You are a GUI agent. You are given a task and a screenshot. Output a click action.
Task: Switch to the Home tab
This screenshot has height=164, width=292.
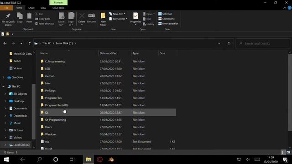pyautogui.click(x=19, y=8)
